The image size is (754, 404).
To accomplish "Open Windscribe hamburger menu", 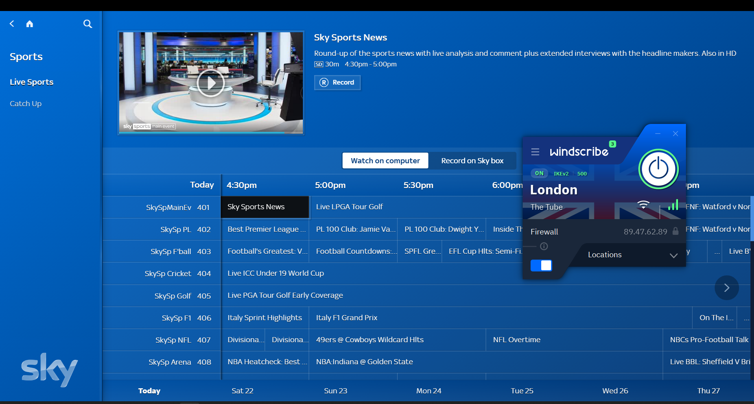I will [535, 152].
